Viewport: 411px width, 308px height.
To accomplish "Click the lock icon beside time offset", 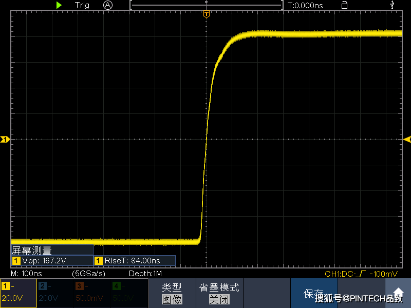I will pyautogui.click(x=344, y=5).
